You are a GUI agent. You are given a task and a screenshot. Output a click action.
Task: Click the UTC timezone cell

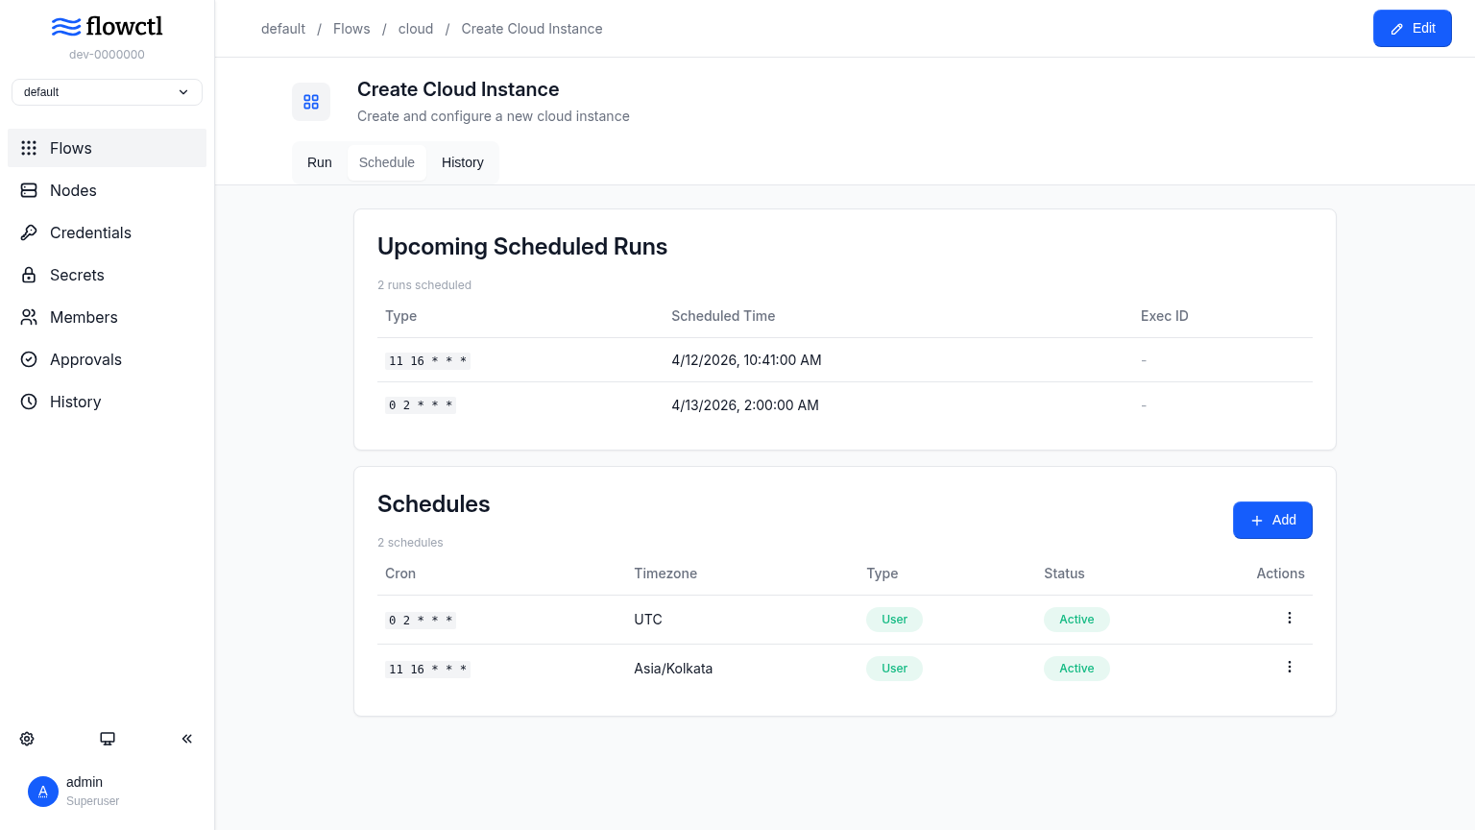(x=648, y=620)
